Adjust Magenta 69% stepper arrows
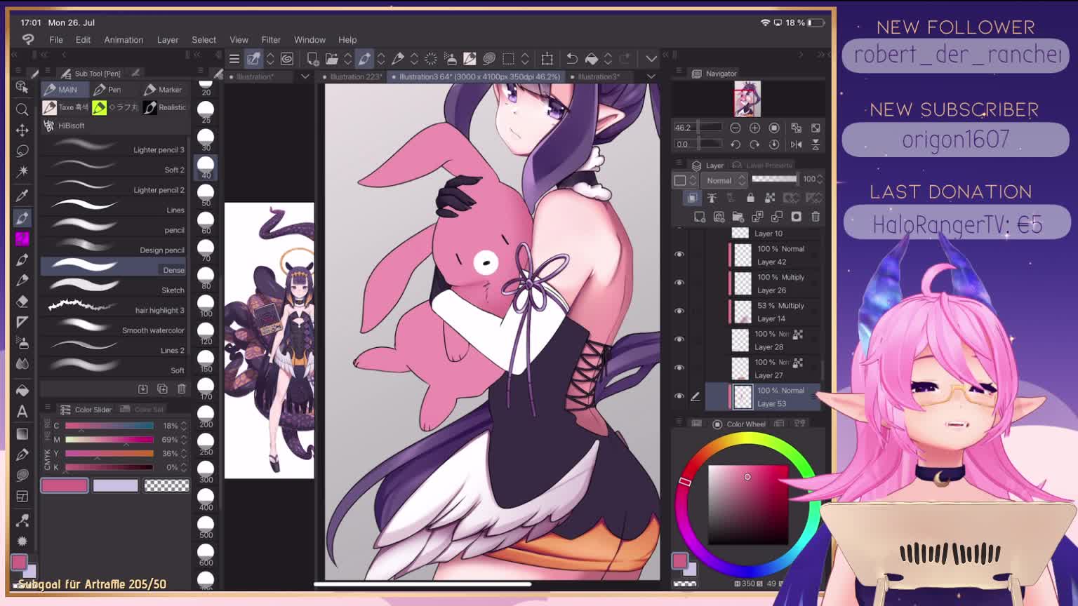This screenshot has width=1078, height=606. [184, 440]
